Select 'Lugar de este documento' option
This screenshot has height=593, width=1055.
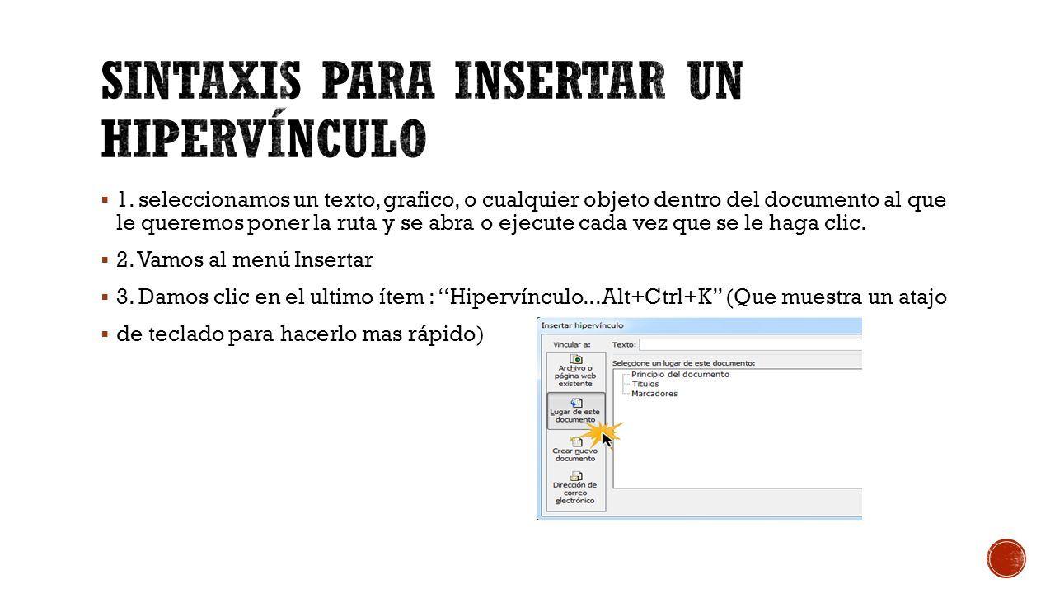click(575, 410)
